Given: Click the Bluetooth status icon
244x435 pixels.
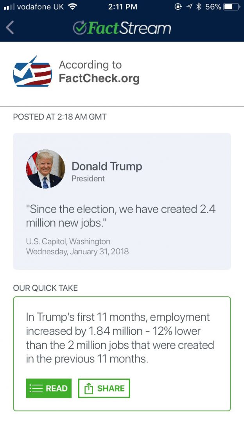Looking at the screenshot, I should click(199, 7).
